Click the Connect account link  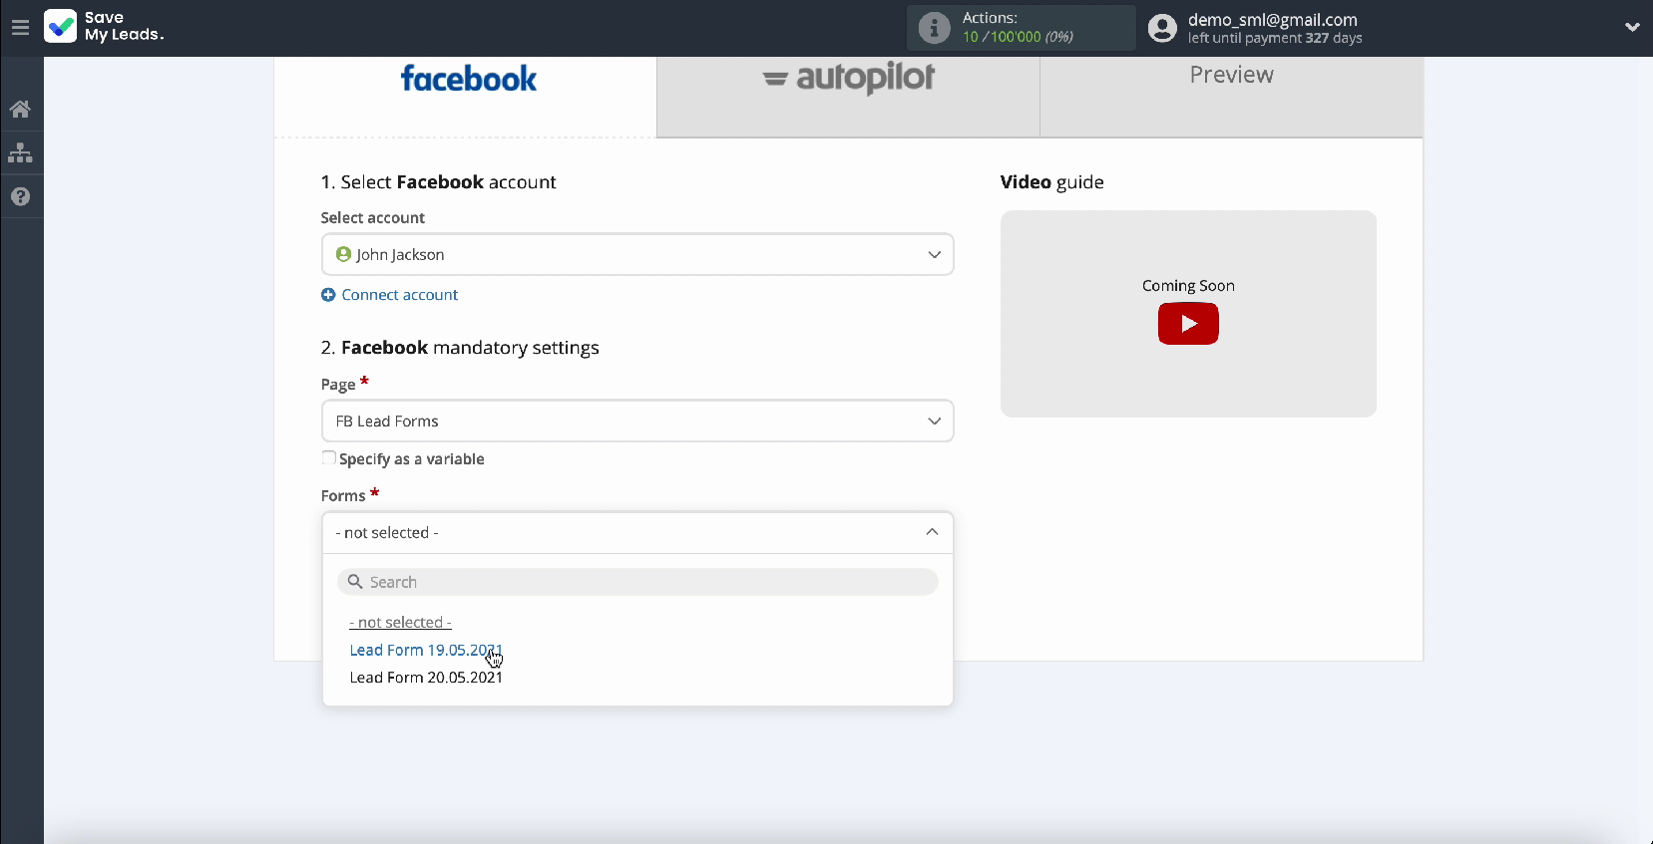point(398,295)
